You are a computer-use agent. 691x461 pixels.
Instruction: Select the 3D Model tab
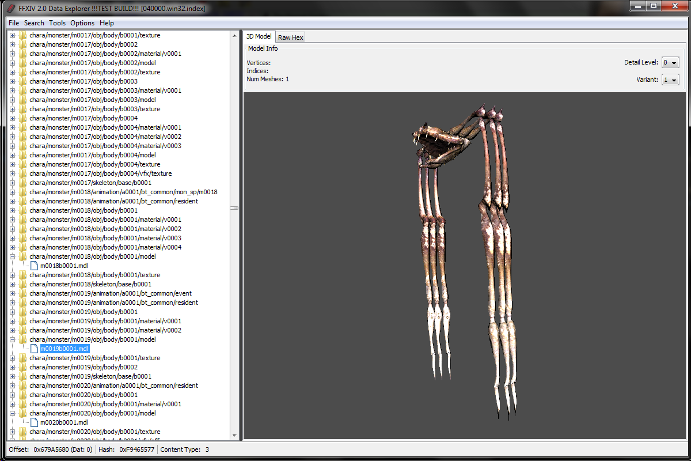pyautogui.click(x=259, y=36)
